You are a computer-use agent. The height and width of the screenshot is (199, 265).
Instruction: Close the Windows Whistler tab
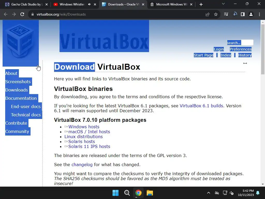pos(95,4)
